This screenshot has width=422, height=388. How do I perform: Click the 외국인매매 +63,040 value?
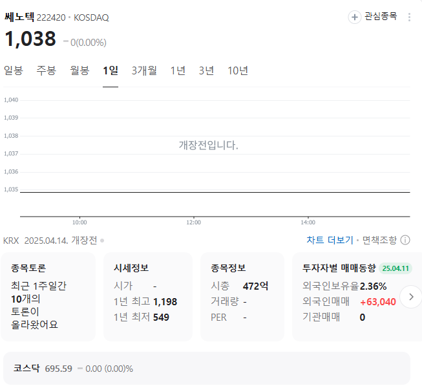click(378, 302)
